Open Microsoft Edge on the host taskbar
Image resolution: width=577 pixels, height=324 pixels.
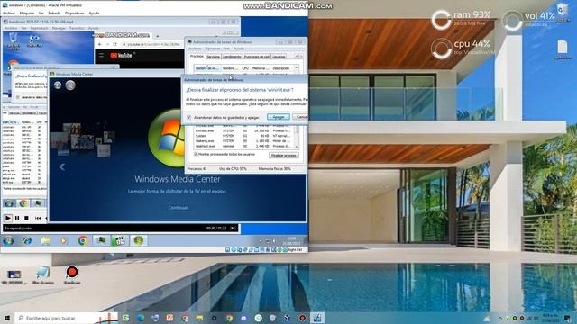point(141,318)
